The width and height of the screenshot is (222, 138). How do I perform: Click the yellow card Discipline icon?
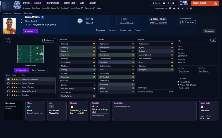72,107
